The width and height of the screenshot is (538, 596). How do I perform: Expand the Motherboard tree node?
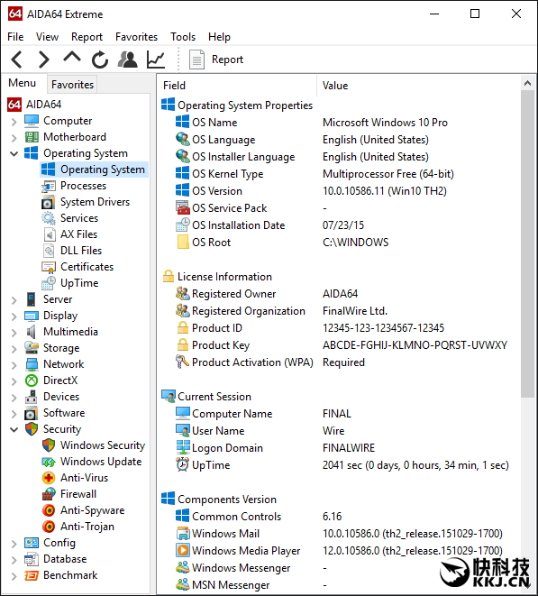point(14,138)
